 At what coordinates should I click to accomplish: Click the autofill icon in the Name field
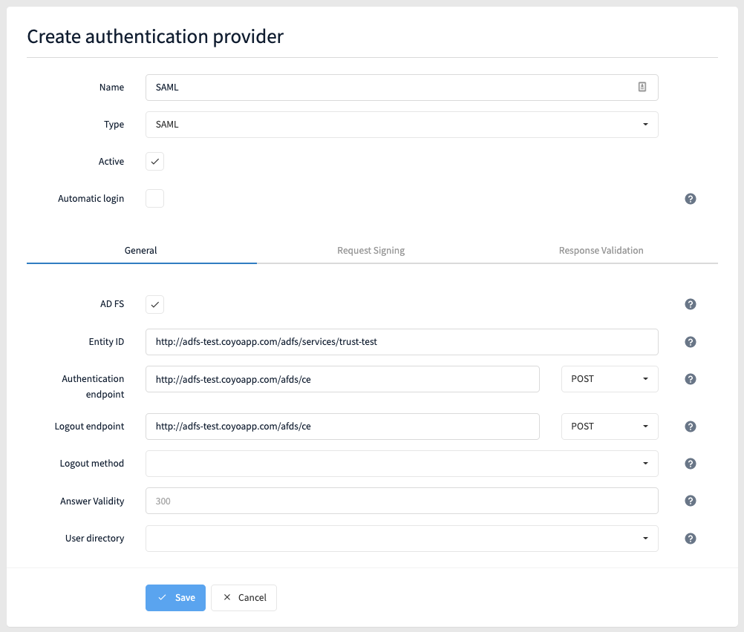click(x=642, y=88)
